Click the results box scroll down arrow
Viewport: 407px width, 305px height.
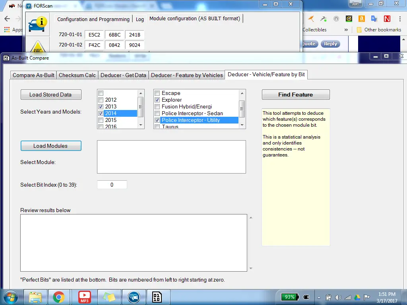coord(251,268)
